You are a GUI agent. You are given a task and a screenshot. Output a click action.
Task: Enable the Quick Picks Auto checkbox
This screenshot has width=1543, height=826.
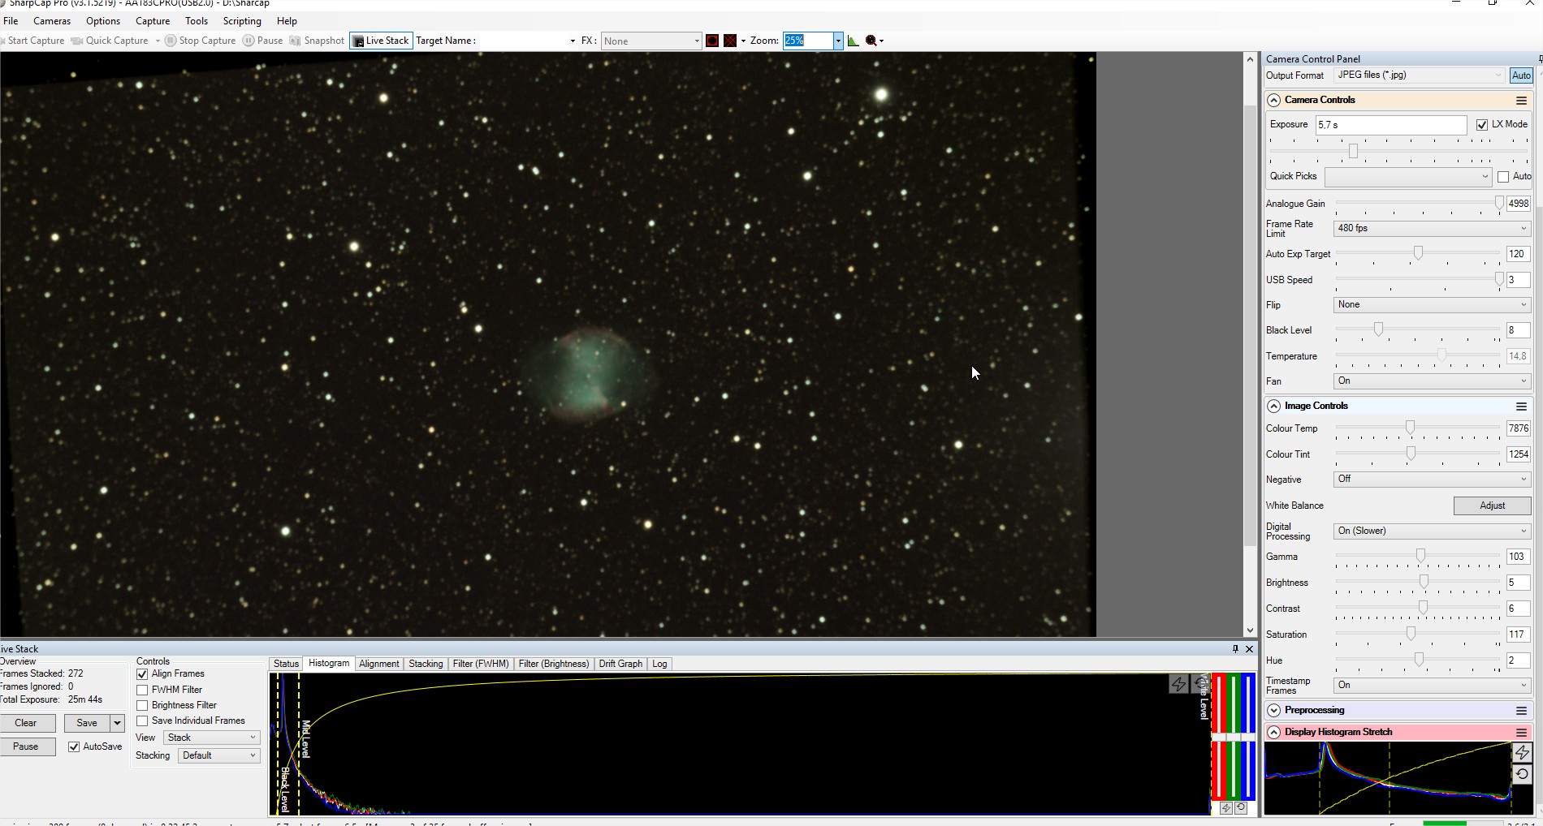click(x=1503, y=177)
